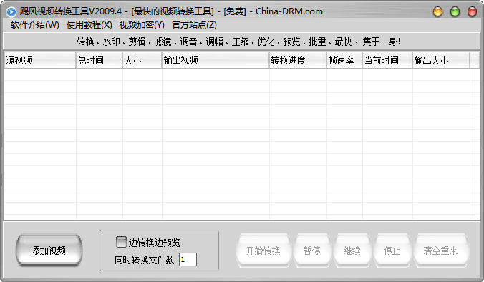Open the 软件介绍(W) menu
Viewport: 484px width, 282px height.
coord(35,25)
